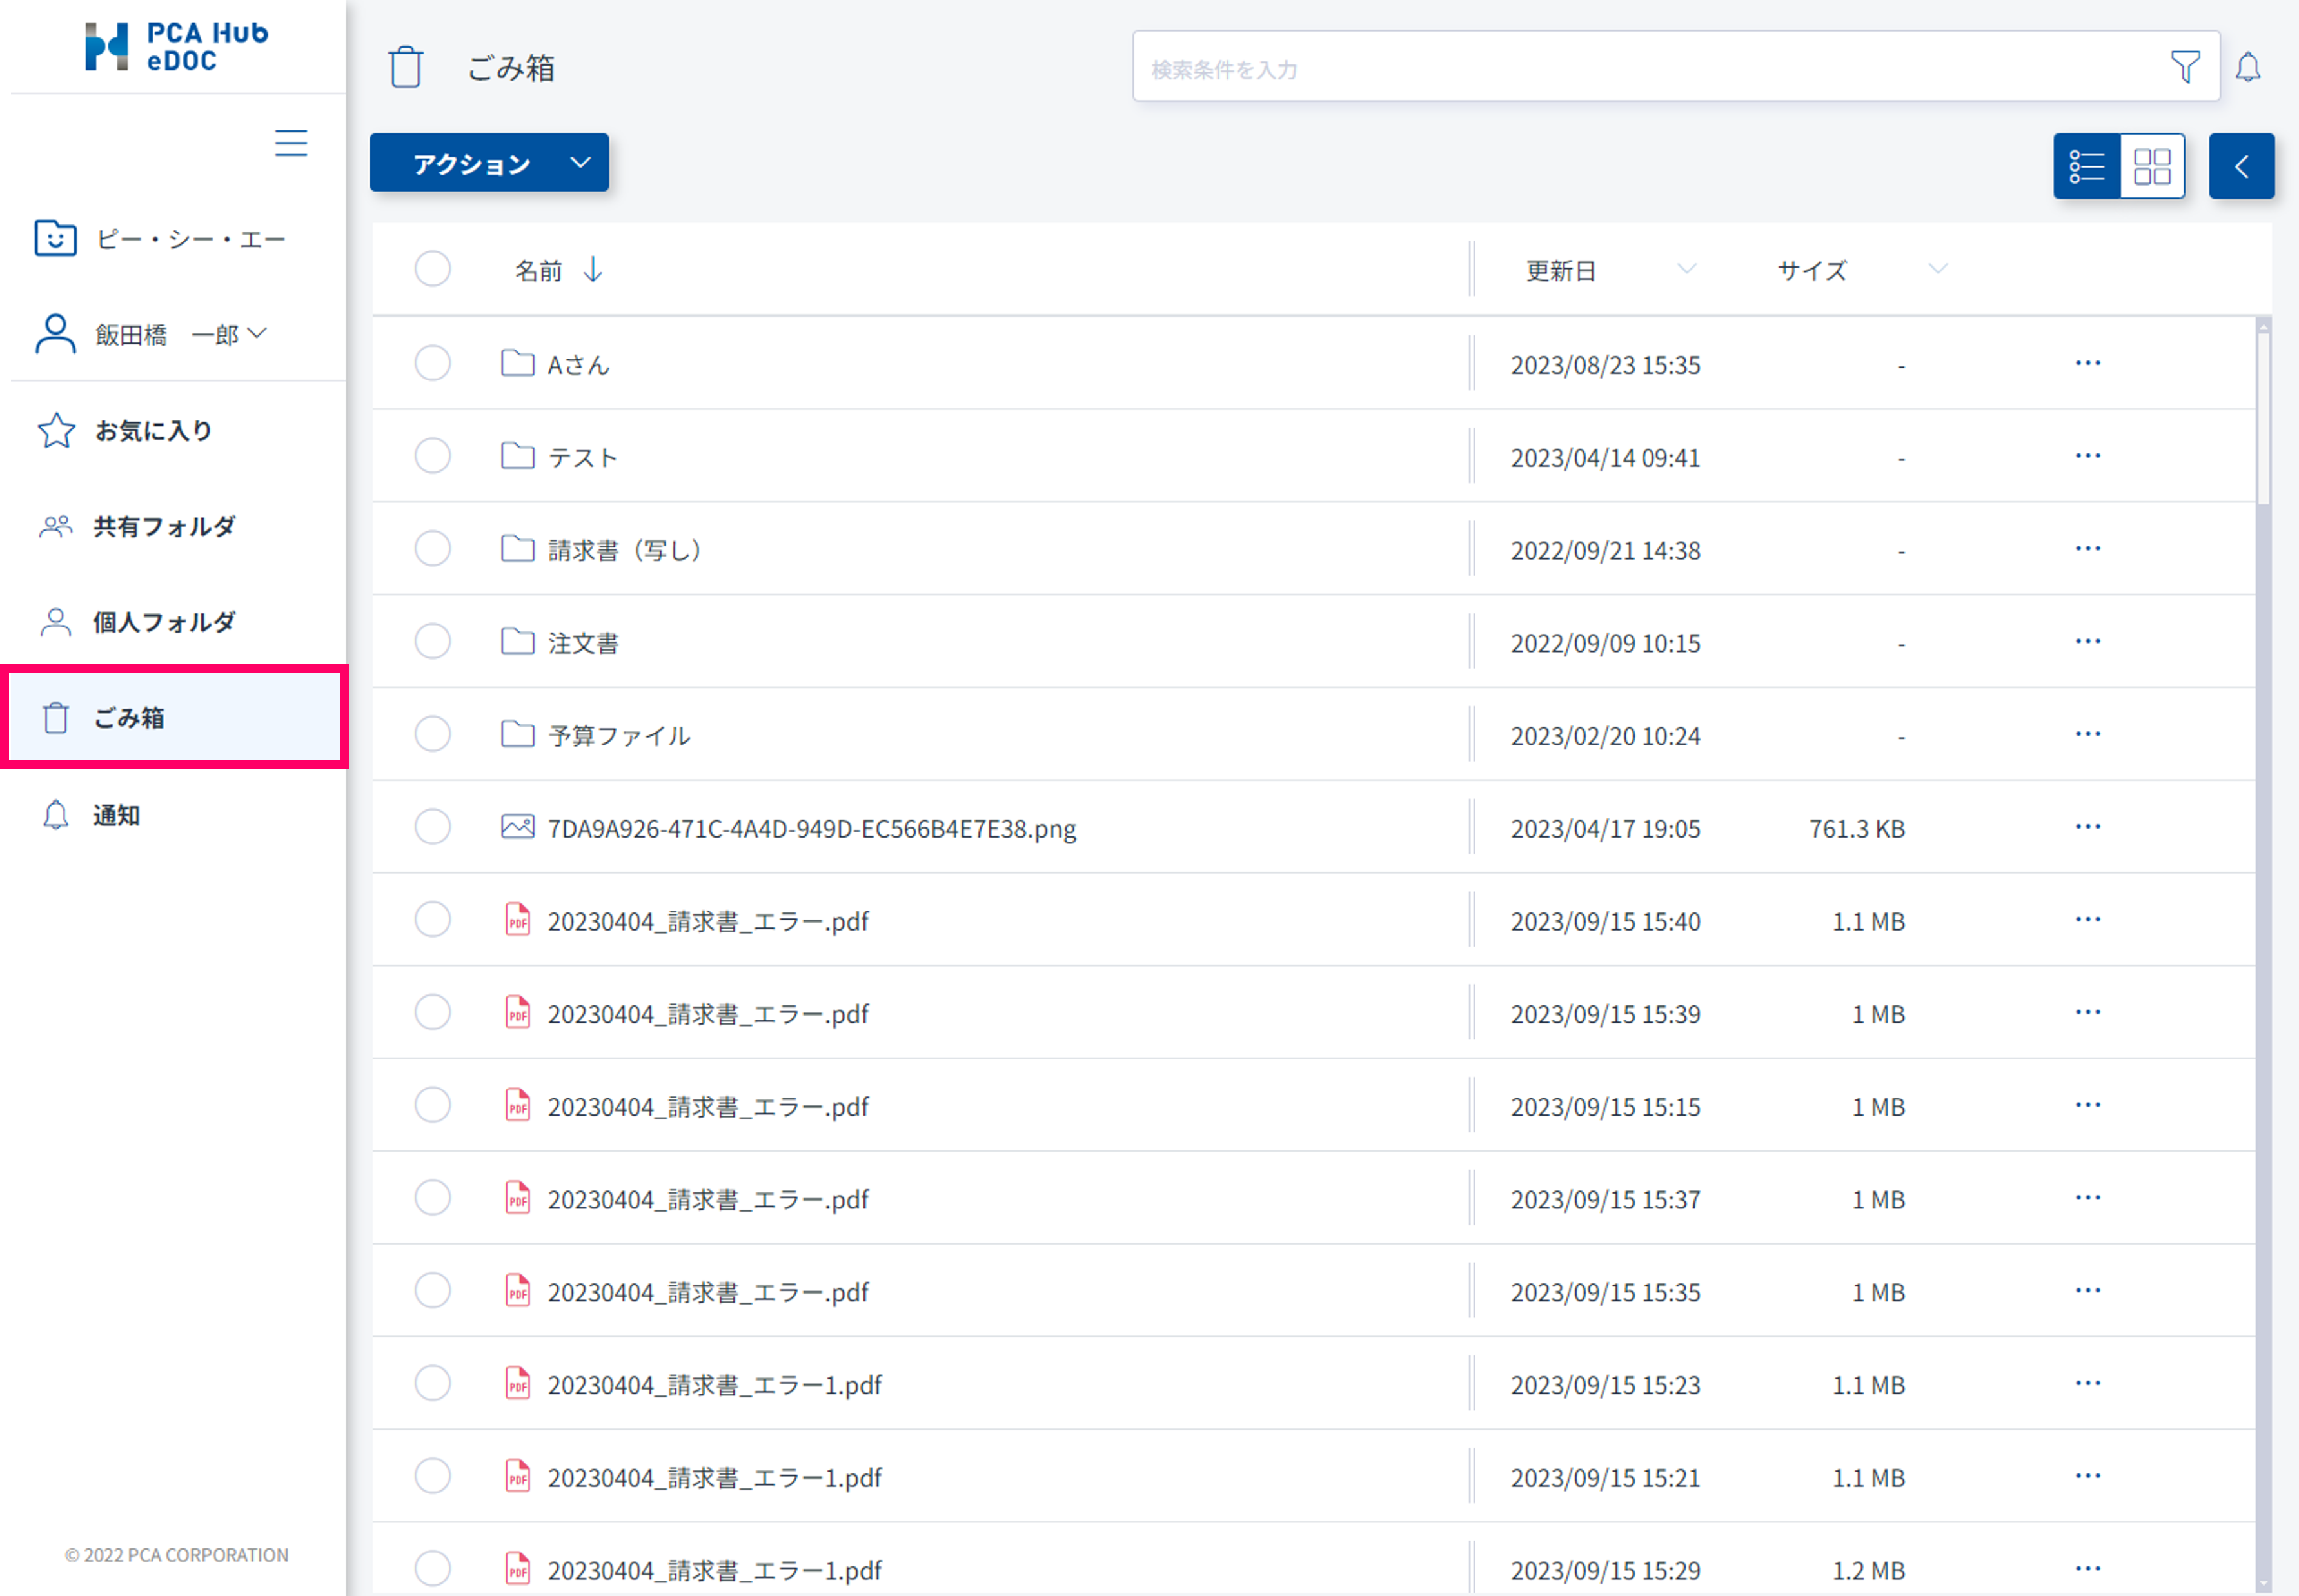Viewport: 2299px width, 1596px height.
Task: Open more options for テスト folder
Action: 2087,456
